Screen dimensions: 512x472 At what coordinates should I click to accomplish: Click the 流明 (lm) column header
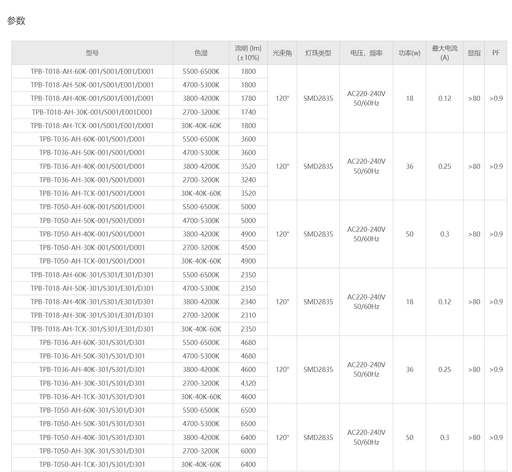click(x=248, y=53)
